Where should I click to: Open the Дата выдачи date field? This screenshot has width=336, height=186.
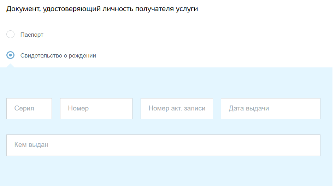pos(271,109)
